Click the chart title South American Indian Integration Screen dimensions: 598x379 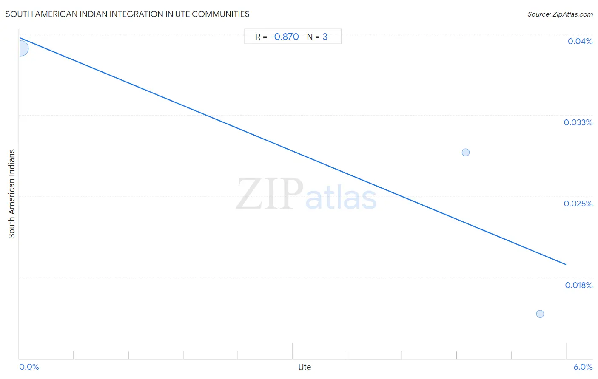pos(127,14)
